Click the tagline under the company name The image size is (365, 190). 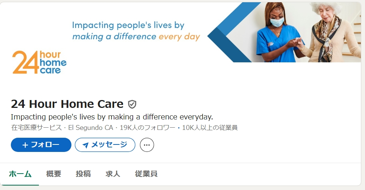click(x=112, y=116)
